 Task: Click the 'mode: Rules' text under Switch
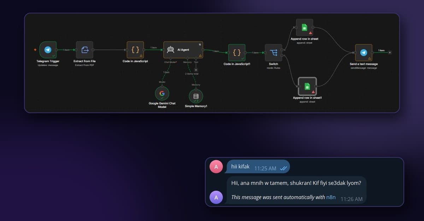[x=273, y=68]
